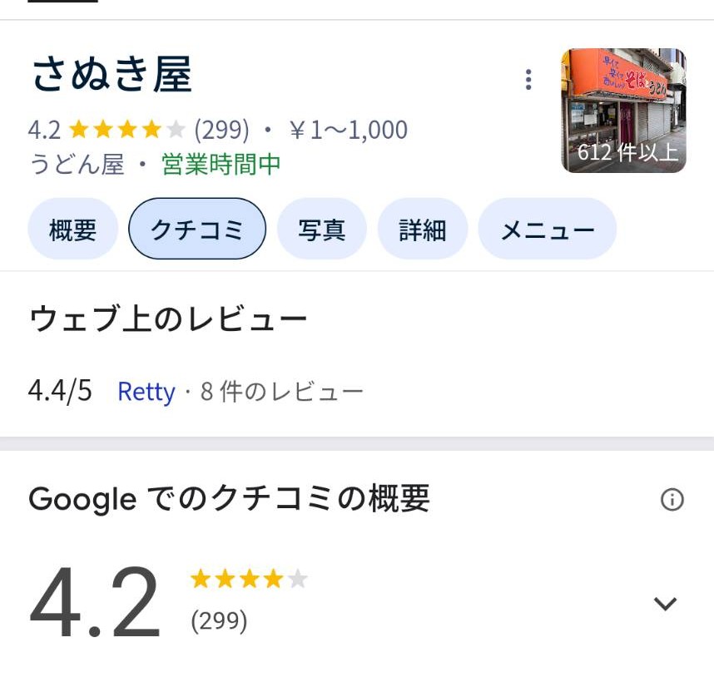This screenshot has height=682, width=714.
Task: Click the 営業時間中 open status
Action: [221, 164]
